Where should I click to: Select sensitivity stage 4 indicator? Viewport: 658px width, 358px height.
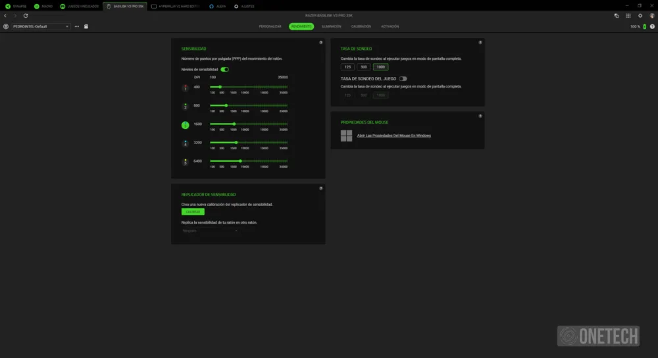point(185,143)
